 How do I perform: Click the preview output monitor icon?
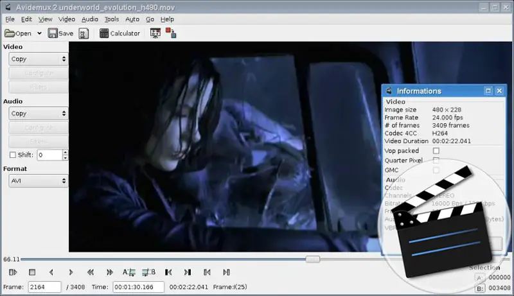(155, 33)
